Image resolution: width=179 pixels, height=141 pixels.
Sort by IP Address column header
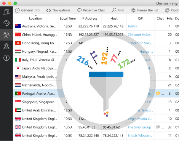tap(89, 19)
